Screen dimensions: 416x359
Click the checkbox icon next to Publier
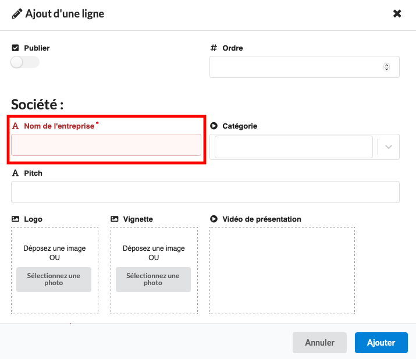16,48
